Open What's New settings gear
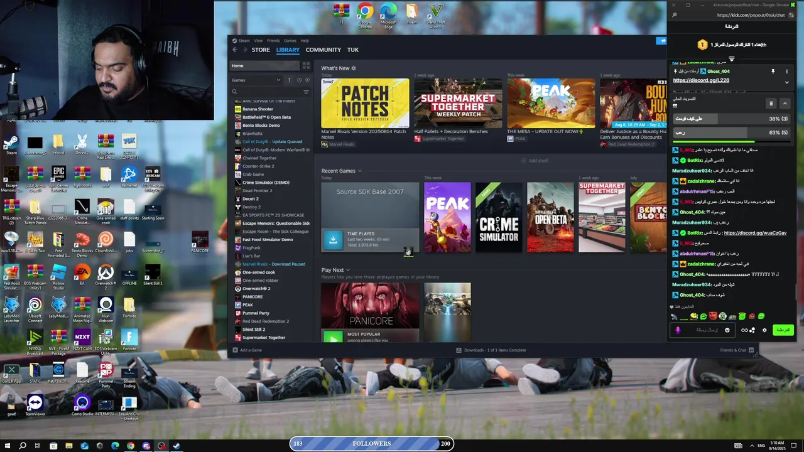This screenshot has height=452, width=804. pos(354,68)
